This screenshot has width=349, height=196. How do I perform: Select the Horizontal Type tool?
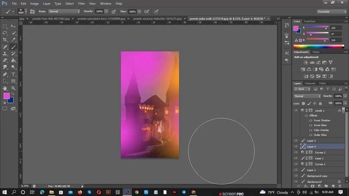[x=13, y=74]
